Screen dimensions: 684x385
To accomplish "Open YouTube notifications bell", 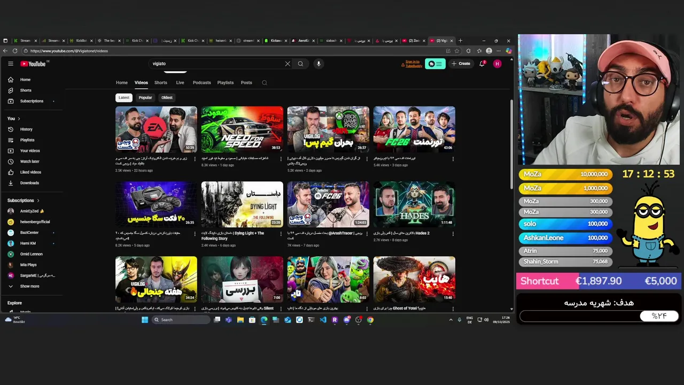I will [482, 64].
